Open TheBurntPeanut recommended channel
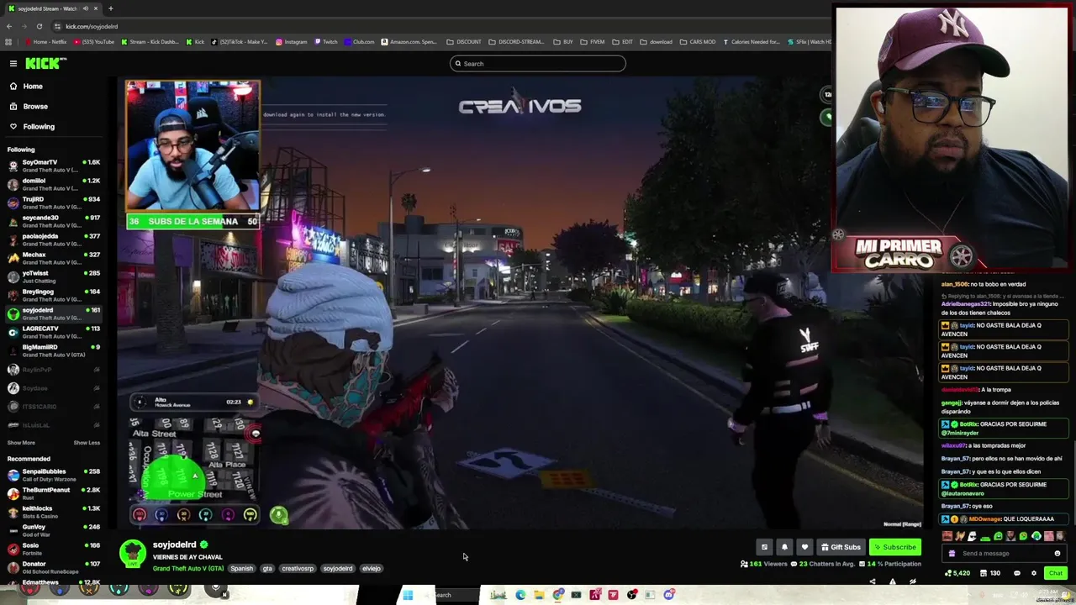The width and height of the screenshot is (1076, 605). pos(54,493)
